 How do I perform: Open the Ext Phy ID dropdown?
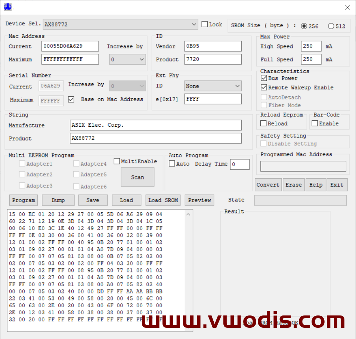pyautogui.click(x=213, y=86)
